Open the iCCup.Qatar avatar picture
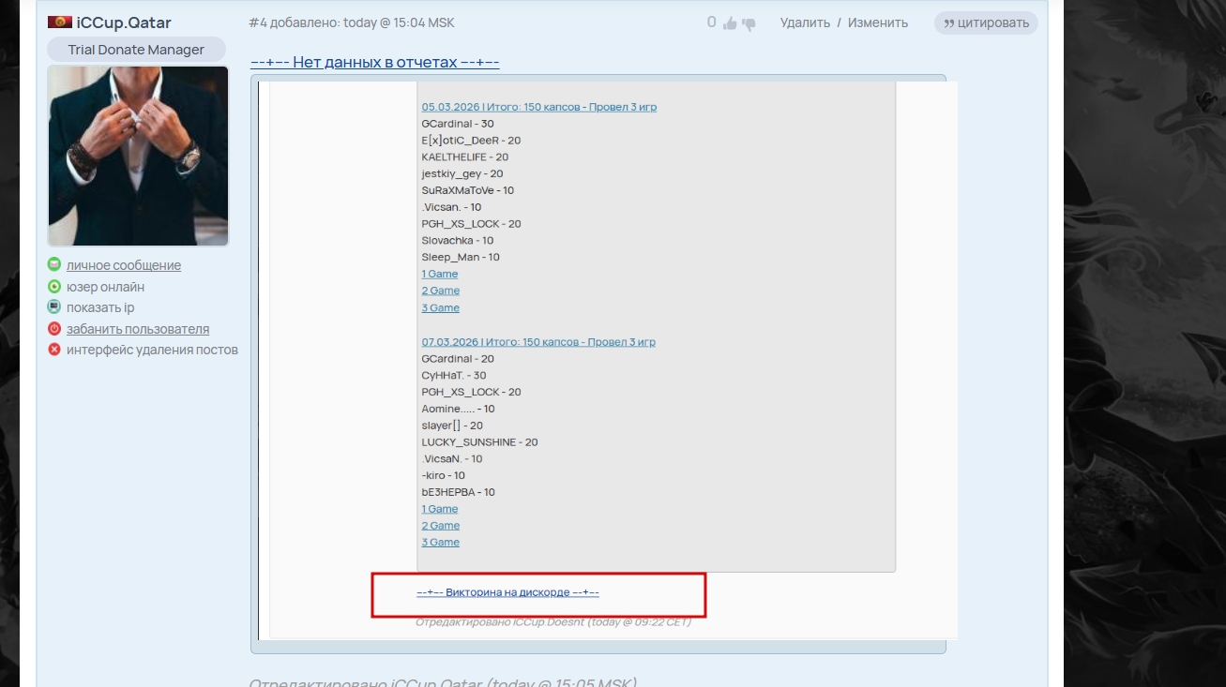Viewport: 1226px width, 687px height. [x=138, y=156]
